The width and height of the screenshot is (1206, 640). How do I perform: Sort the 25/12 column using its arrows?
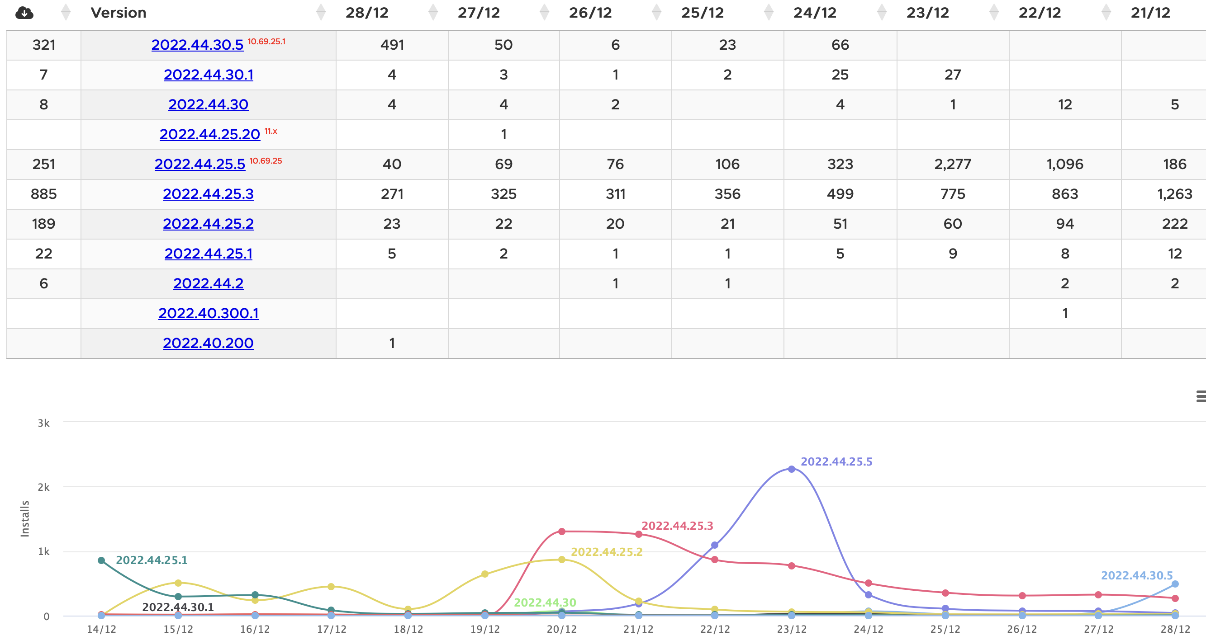(768, 13)
